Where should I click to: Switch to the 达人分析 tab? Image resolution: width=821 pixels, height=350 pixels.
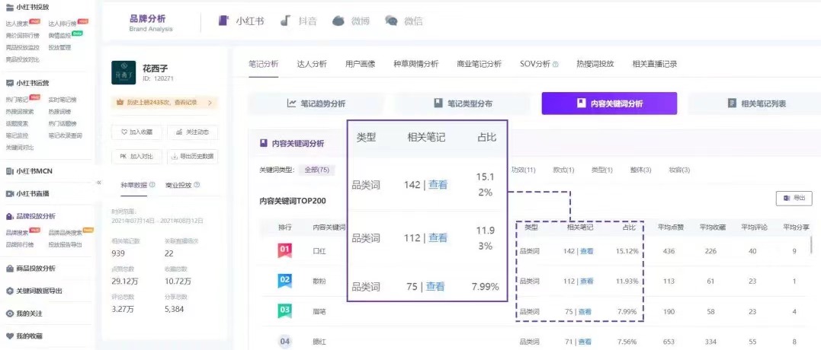coord(312,64)
